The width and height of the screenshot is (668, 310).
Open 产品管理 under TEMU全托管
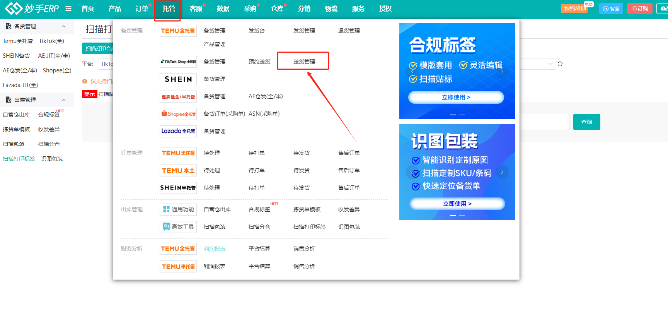pos(215,44)
